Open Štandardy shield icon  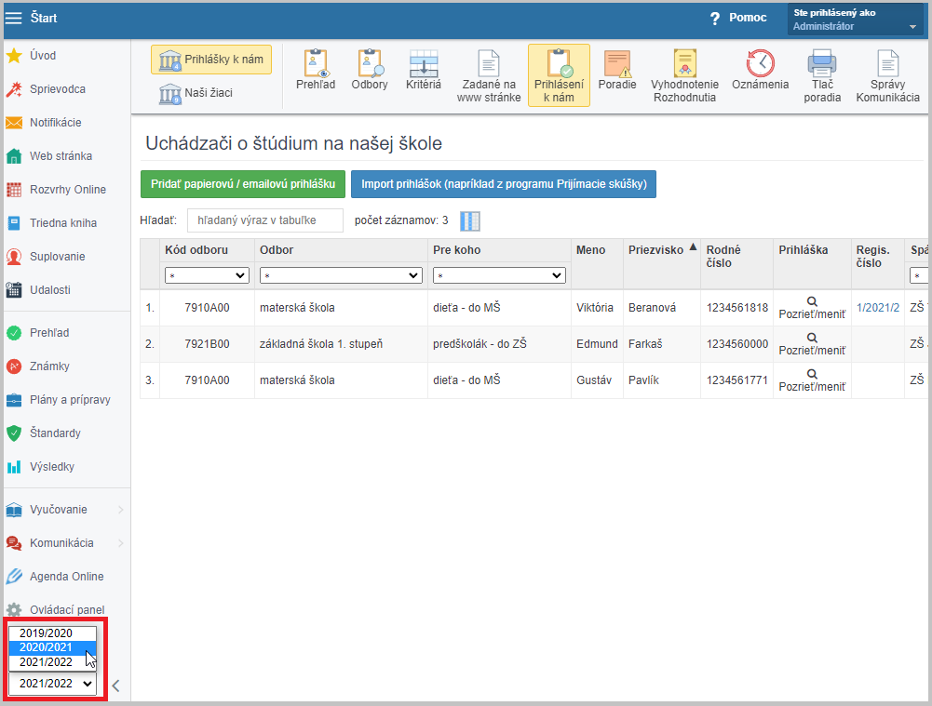coord(14,433)
